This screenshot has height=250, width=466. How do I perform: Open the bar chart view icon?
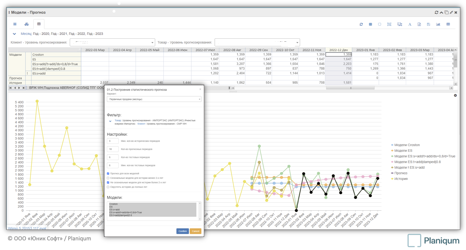[438, 24]
